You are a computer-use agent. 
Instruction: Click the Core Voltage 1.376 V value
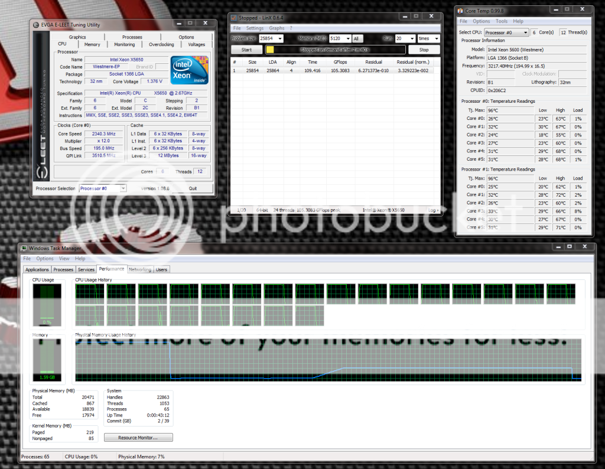click(155, 82)
